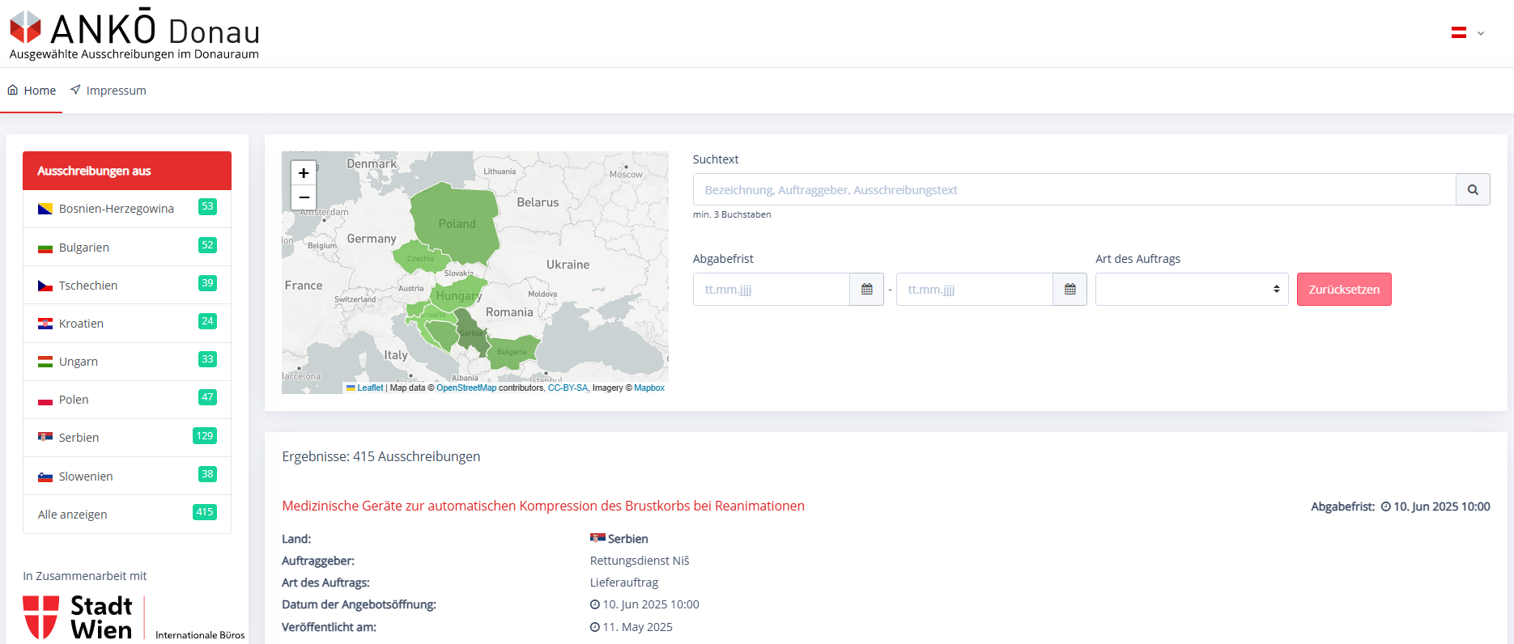Screen dimensions: 1514x644
Task: Zoom in on the map
Action: 304,172
